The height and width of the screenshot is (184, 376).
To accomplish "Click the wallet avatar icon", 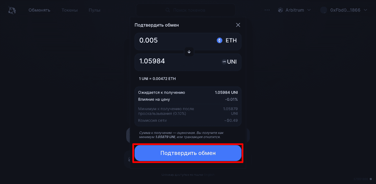I will pyautogui.click(x=323, y=10).
